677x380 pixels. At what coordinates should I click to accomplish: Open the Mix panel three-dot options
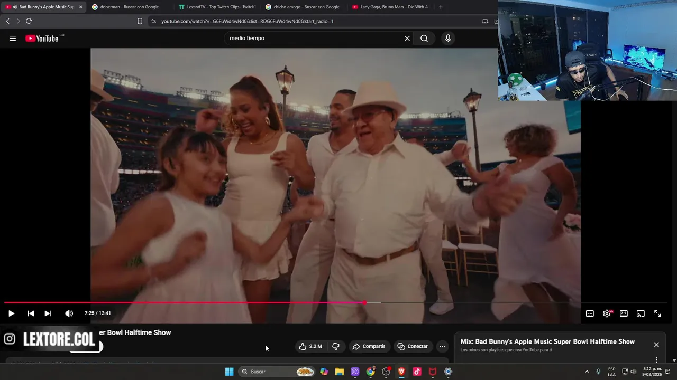pyautogui.click(x=656, y=360)
